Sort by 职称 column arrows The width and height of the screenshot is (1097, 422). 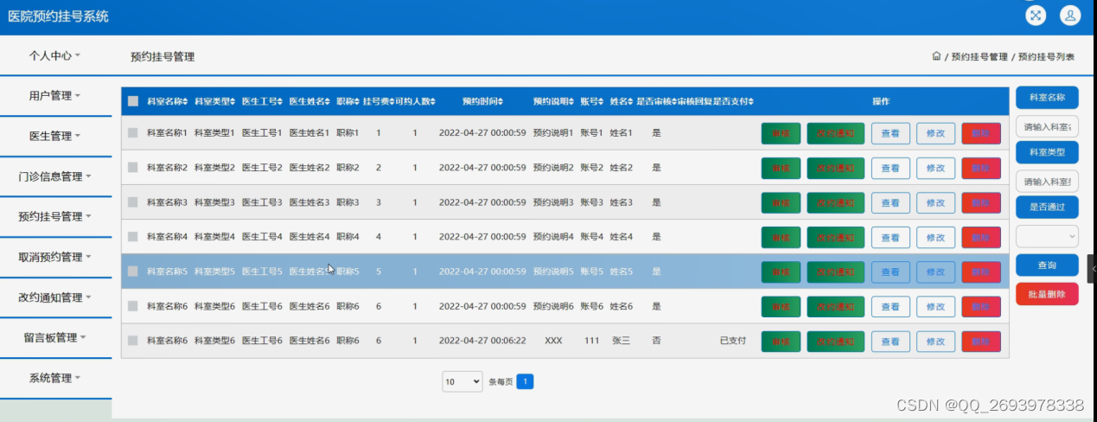tap(357, 101)
